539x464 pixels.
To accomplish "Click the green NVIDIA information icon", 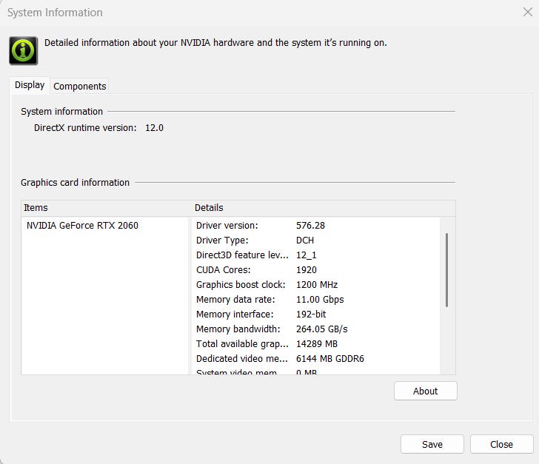I will (x=23, y=50).
